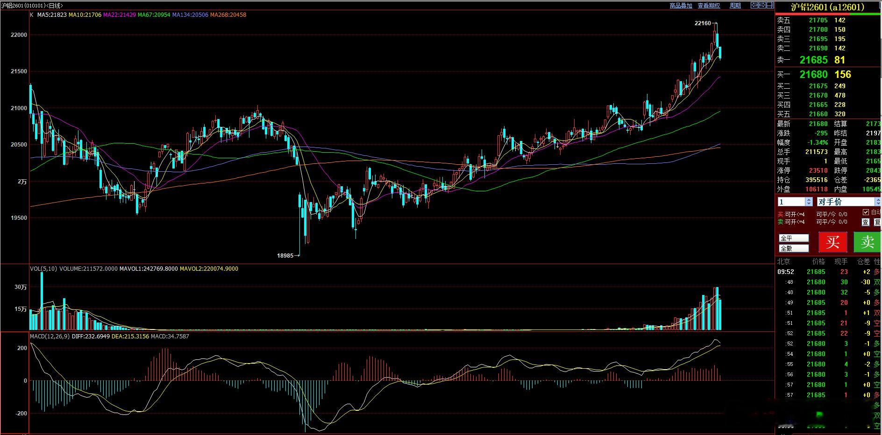Select the 买二 price 21675

coord(818,86)
